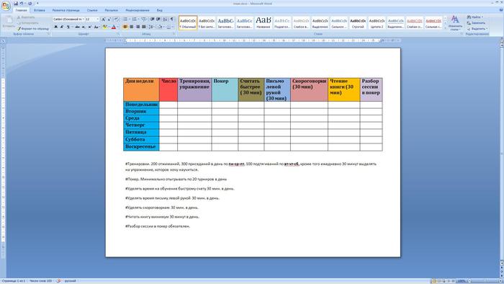Apply Цитата 2 quote style
504x284 pixels.
(377, 22)
